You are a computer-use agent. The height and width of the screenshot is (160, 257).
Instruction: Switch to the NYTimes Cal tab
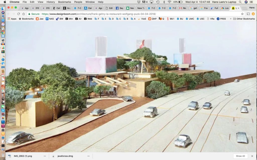click(x=56, y=8)
